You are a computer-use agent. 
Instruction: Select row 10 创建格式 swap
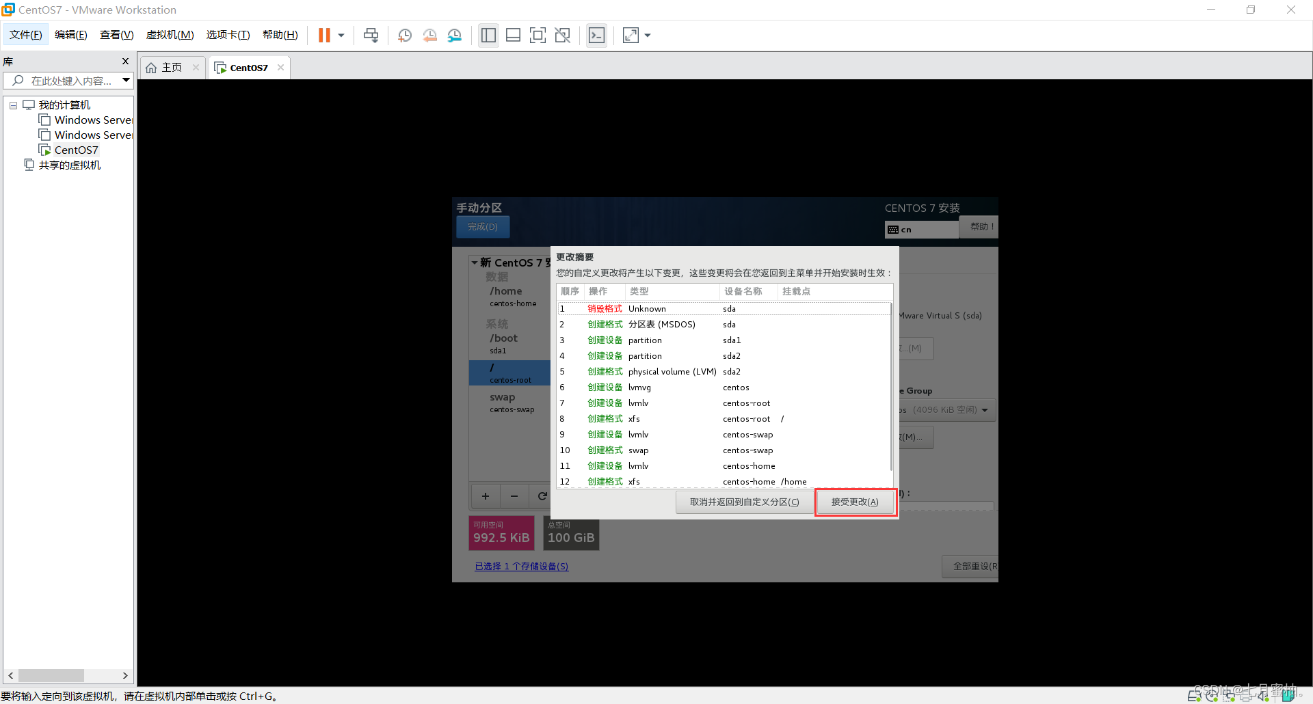point(724,450)
